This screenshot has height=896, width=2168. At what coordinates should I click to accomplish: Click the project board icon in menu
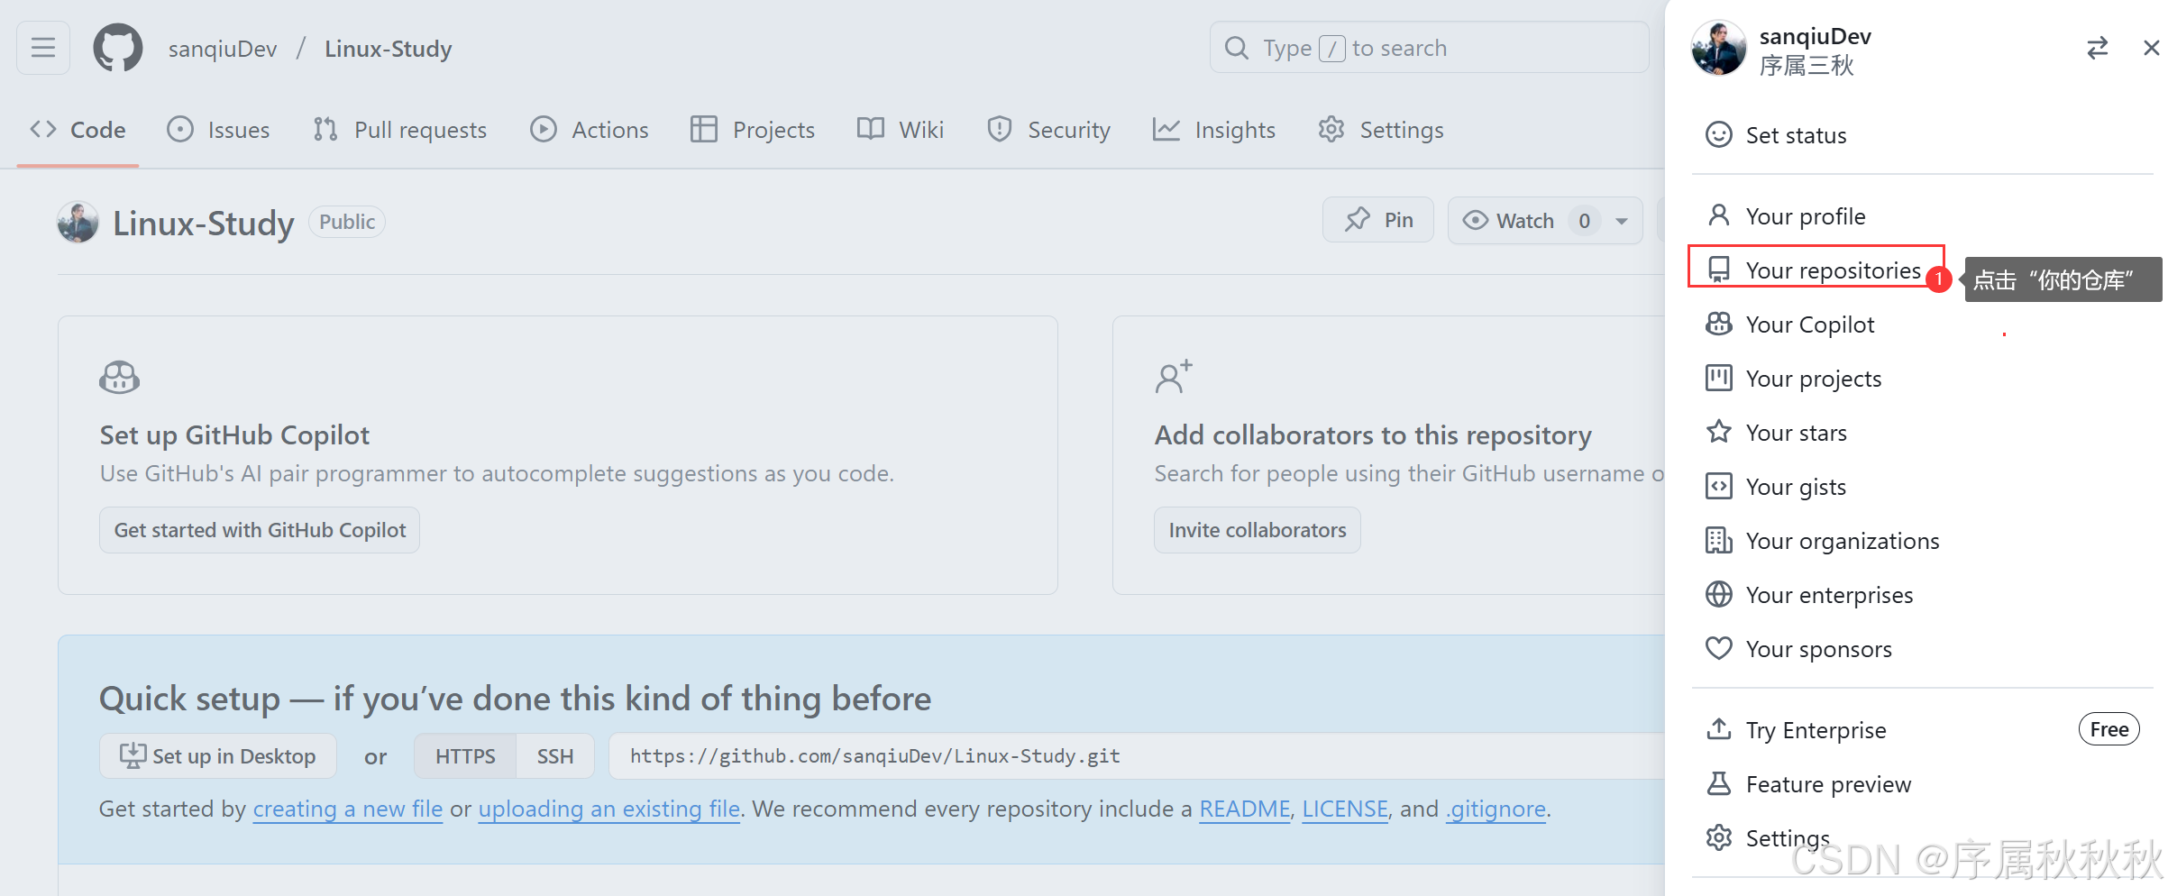click(x=1718, y=378)
